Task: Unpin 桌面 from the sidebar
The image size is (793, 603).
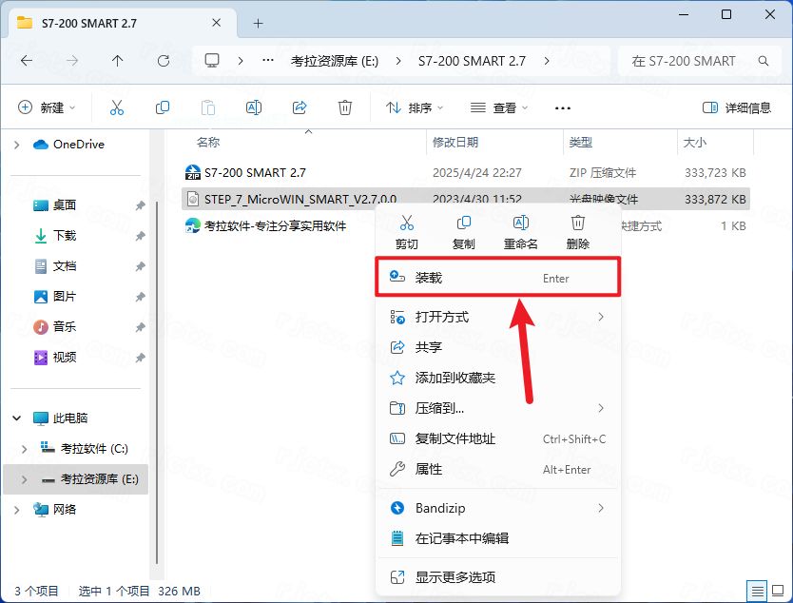Action: 139,204
